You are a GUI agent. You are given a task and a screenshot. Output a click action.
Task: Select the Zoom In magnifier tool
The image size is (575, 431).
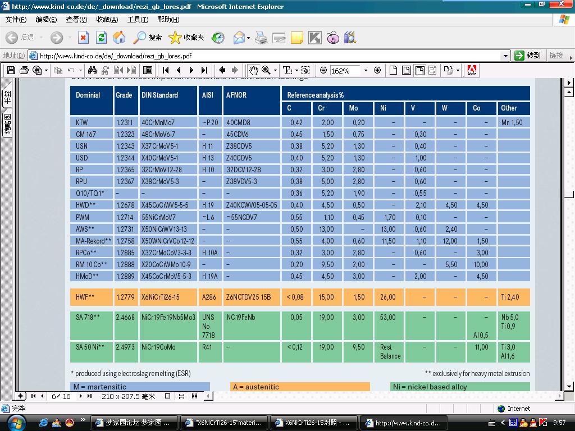point(266,70)
